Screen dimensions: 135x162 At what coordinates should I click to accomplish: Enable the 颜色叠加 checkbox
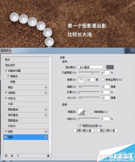(x=6, y=109)
